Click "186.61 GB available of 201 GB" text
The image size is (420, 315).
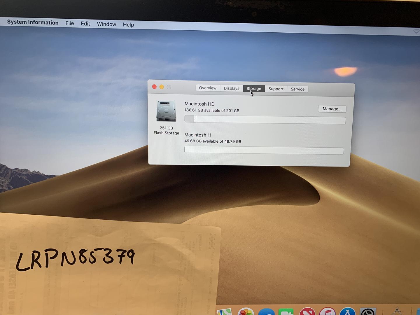pyautogui.click(x=212, y=110)
